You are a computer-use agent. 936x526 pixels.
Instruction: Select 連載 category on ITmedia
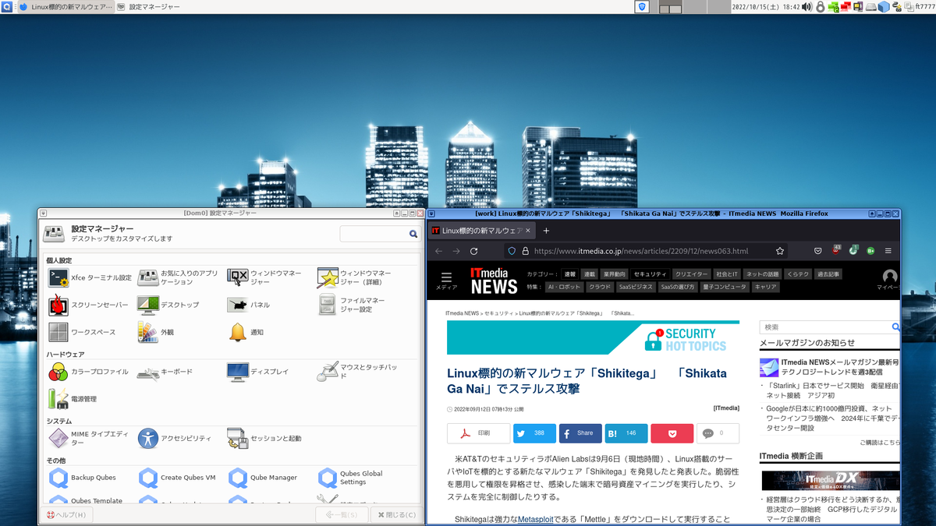590,274
